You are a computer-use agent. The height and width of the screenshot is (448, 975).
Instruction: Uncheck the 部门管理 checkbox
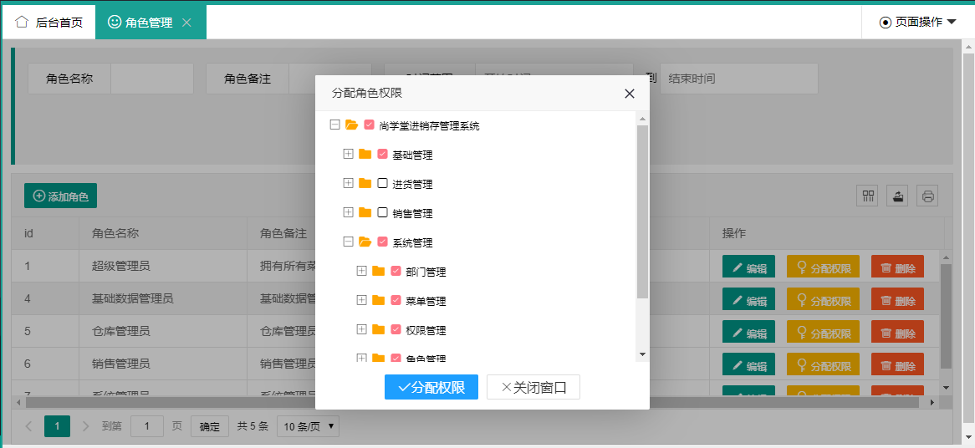click(x=396, y=271)
